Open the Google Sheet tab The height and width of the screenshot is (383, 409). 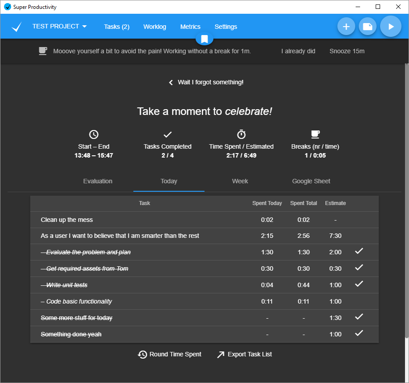[311, 181]
